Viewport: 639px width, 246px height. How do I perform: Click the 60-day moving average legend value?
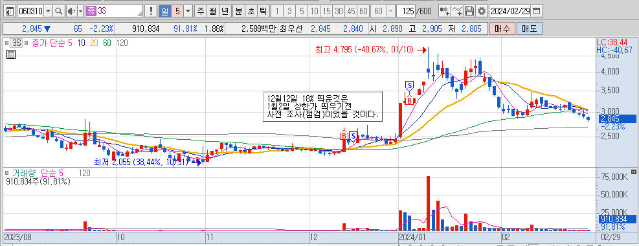107,43
